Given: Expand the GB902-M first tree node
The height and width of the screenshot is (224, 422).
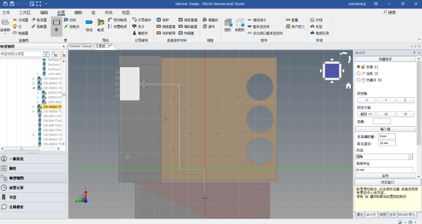Looking at the screenshot, I should click(x=38, y=93).
